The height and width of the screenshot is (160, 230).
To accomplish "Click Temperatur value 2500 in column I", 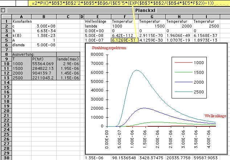I will 206,26.
